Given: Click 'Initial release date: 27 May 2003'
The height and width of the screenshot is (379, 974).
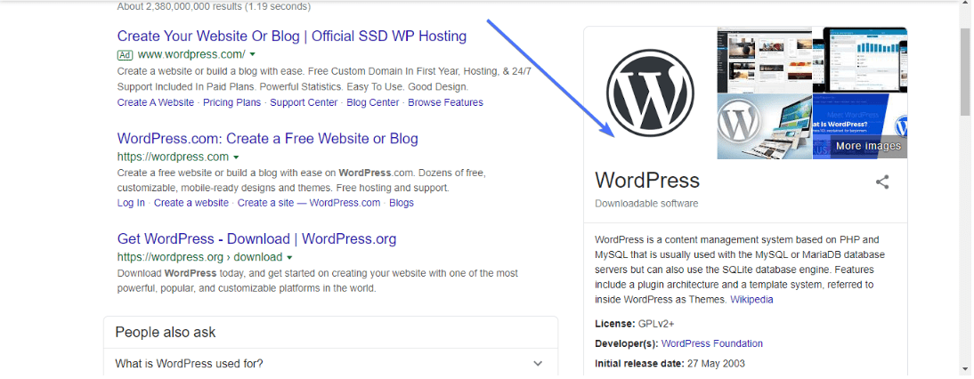Looking at the screenshot, I should (670, 364).
